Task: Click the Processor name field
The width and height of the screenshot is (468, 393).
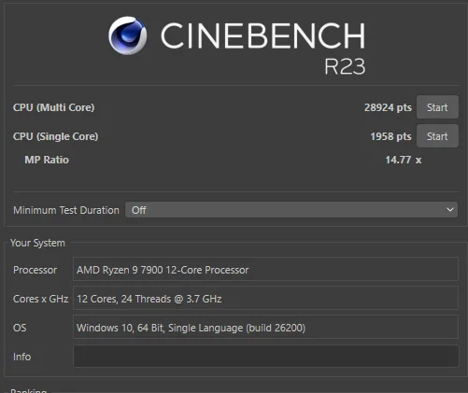Action: tap(265, 269)
